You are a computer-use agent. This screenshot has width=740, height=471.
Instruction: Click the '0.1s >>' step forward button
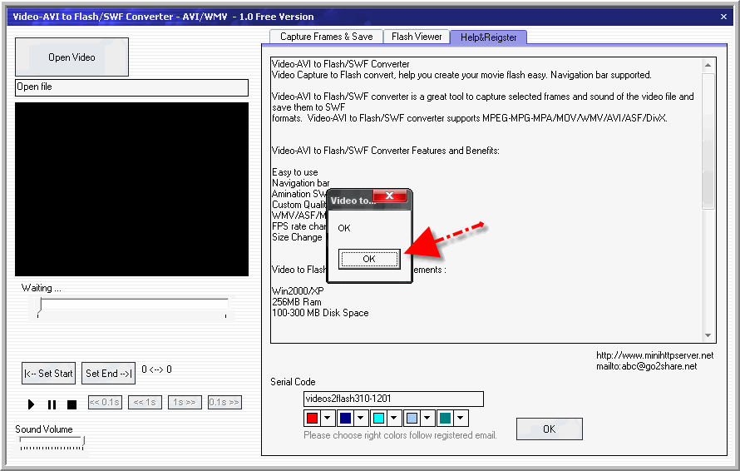coord(224,403)
